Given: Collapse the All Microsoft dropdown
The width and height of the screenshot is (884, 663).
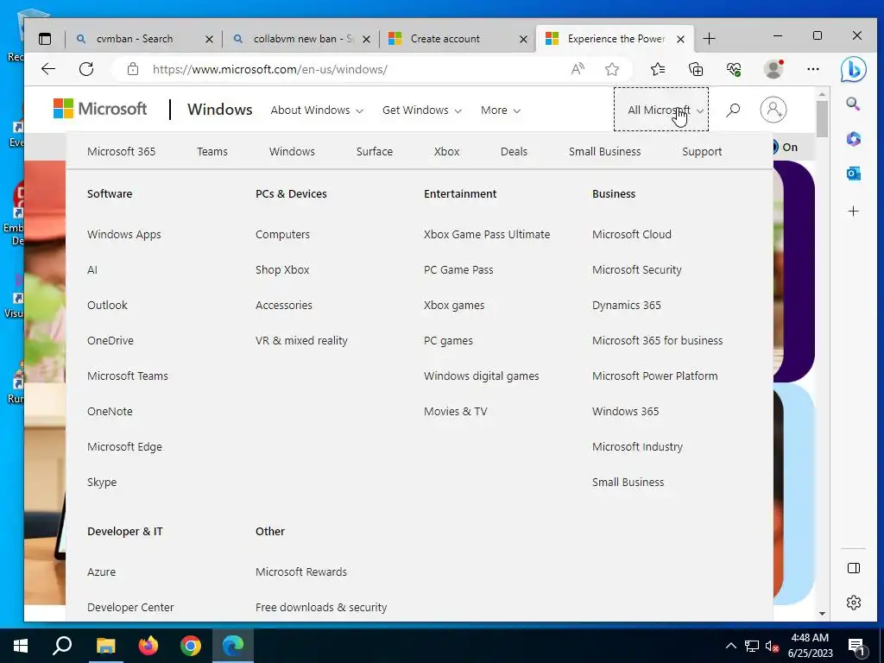Looking at the screenshot, I should (x=660, y=110).
